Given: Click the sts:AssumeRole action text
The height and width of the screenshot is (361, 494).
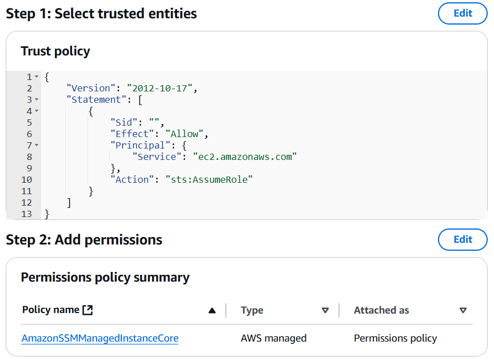Looking at the screenshot, I should click(209, 180).
